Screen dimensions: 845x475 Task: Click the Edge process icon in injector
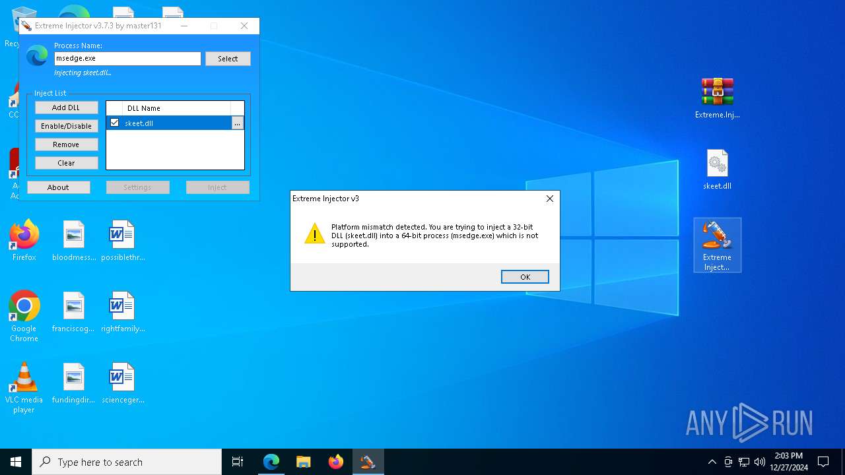(37, 55)
